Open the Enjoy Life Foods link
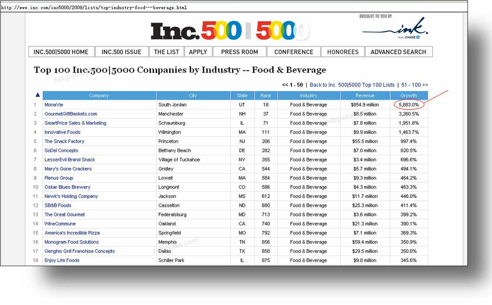Screen dimensions: 492x305 (62, 260)
